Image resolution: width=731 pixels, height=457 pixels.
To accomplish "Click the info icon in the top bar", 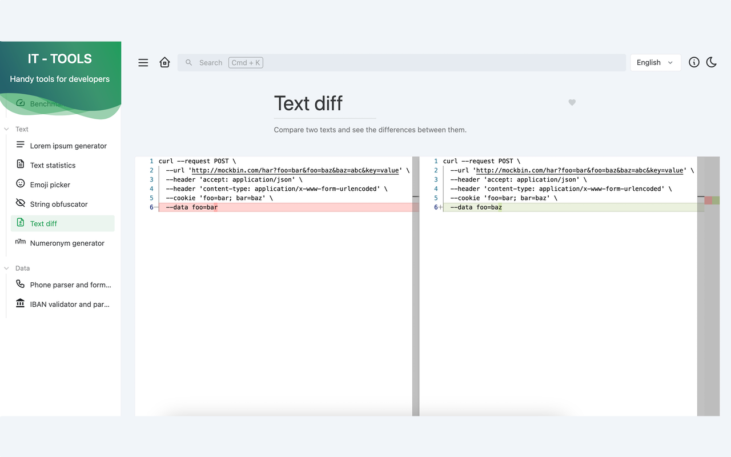I will click(694, 62).
